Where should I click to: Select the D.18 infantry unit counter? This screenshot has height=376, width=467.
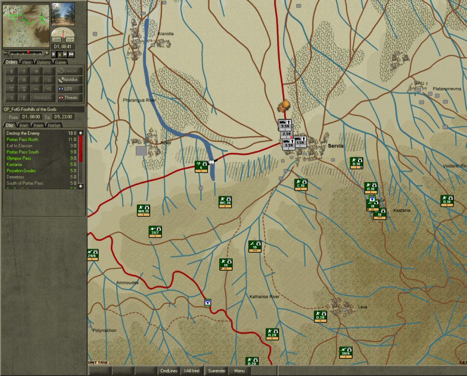tap(447, 201)
